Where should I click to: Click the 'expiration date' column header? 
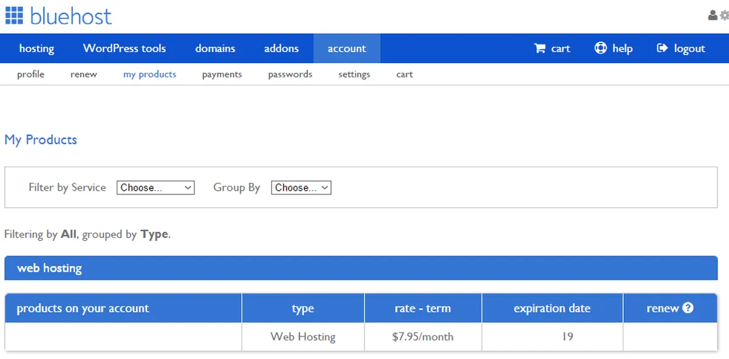552,308
